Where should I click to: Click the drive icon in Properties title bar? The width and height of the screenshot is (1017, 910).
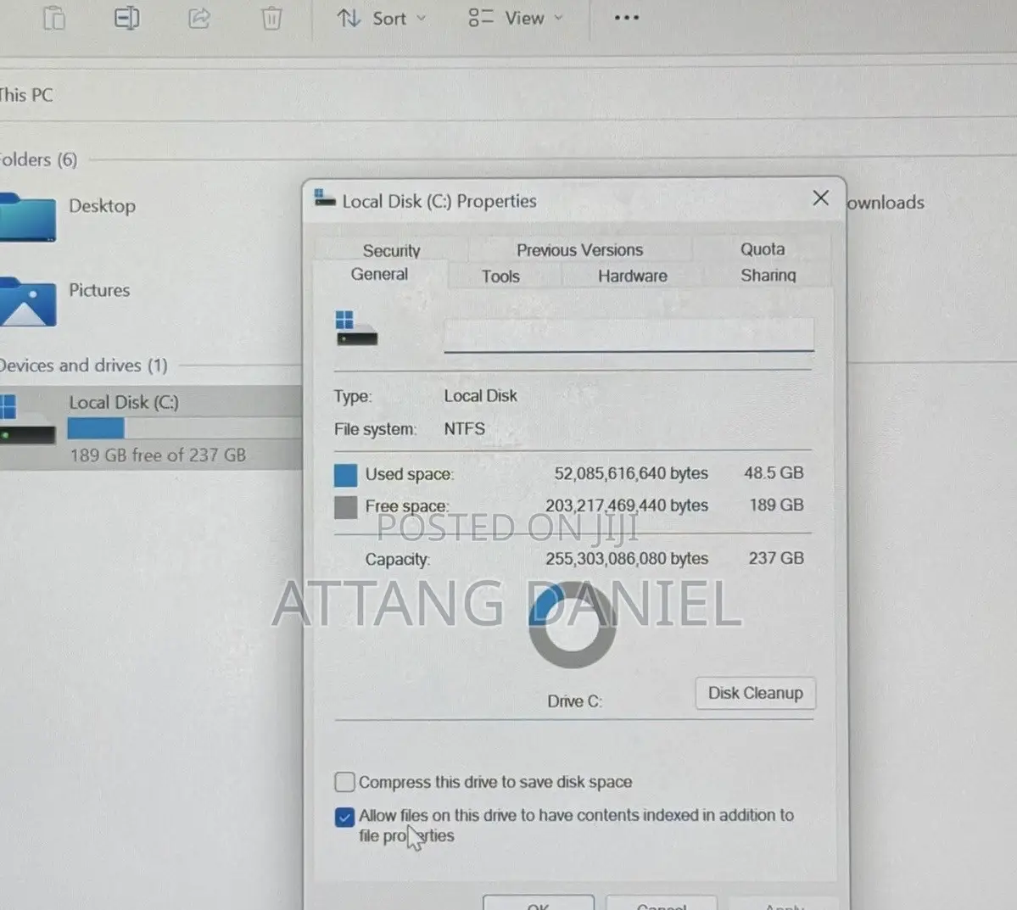(324, 198)
